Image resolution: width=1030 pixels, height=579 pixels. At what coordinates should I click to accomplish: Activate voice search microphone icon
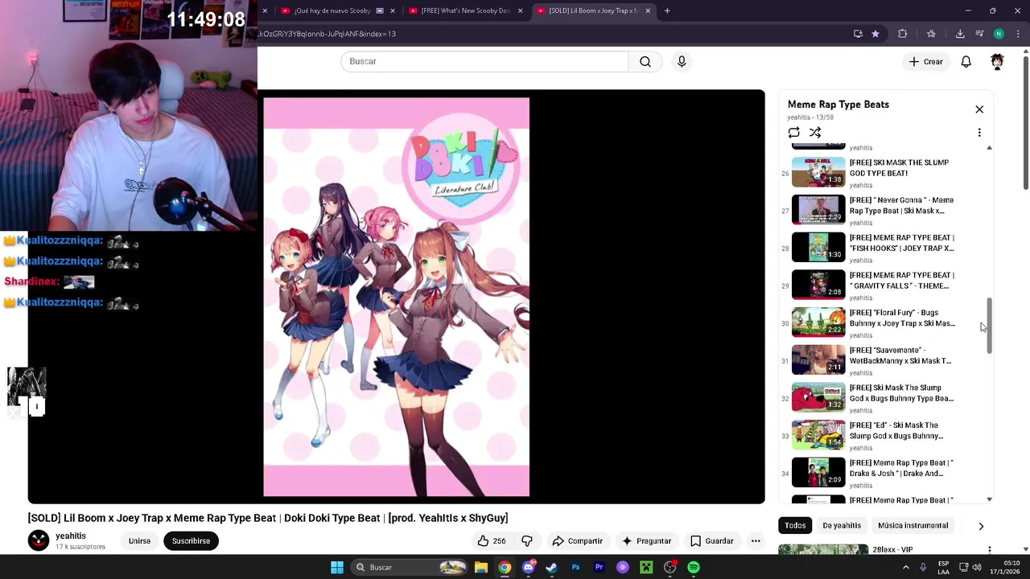(682, 61)
